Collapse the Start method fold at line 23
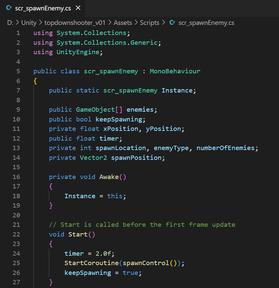Image resolution: width=279 pixels, height=288 pixels. [28, 244]
